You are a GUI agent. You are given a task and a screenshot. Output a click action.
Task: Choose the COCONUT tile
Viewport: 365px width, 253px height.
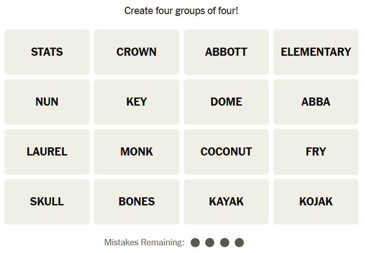click(x=226, y=152)
